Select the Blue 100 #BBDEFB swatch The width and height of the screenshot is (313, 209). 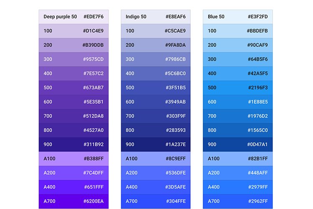pyautogui.click(x=237, y=31)
